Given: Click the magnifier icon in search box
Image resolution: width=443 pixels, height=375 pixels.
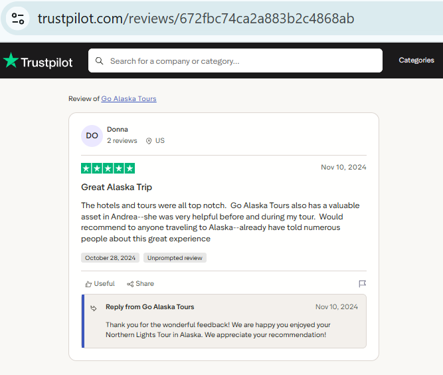Looking at the screenshot, I should 99,61.
